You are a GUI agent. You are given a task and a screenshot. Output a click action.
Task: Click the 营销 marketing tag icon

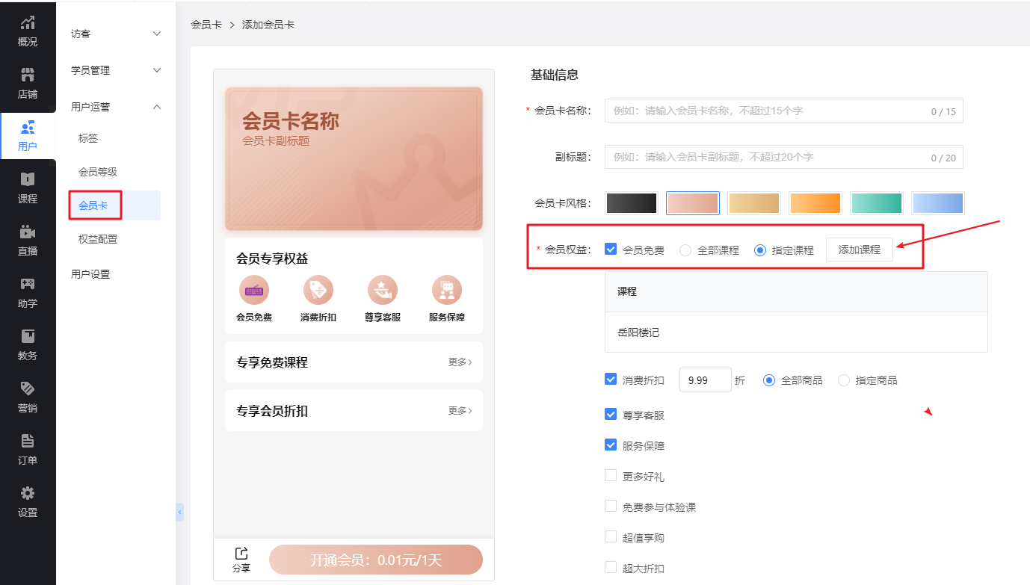point(28,389)
